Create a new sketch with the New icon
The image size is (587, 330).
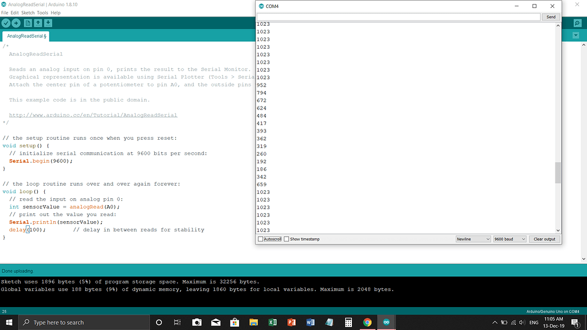[28, 23]
